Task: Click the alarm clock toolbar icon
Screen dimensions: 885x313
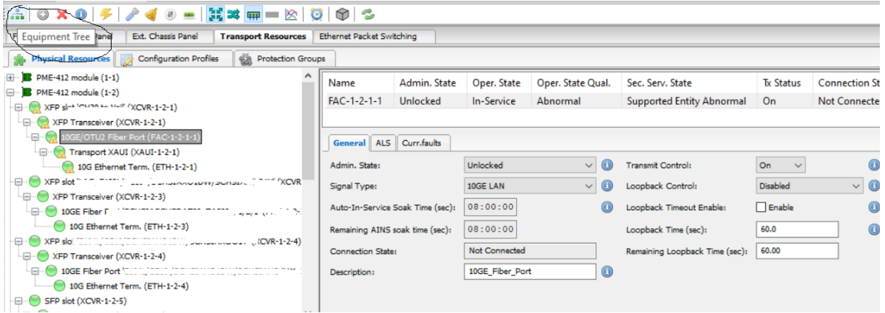Action: pos(317,14)
